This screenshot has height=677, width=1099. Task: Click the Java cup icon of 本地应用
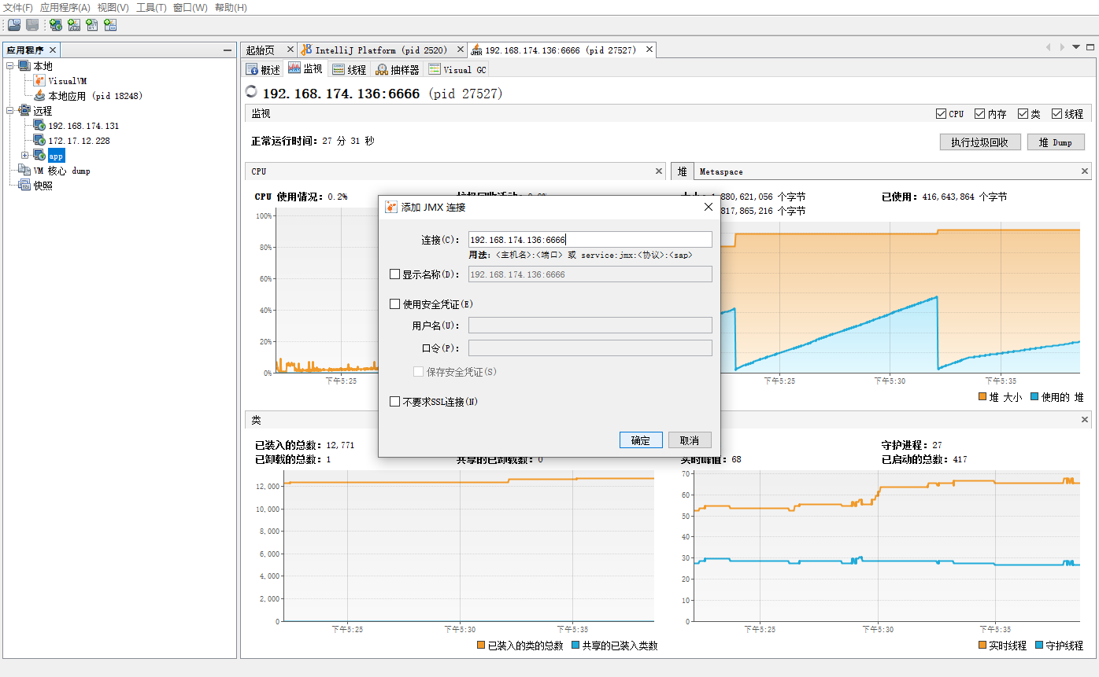pyautogui.click(x=39, y=95)
